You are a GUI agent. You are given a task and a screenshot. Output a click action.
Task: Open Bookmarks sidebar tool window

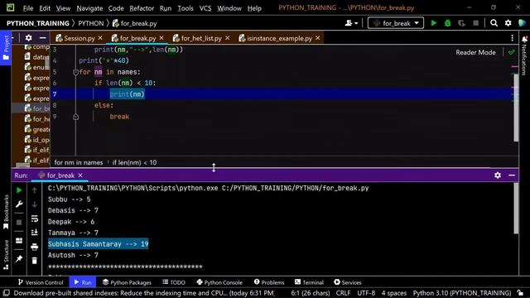[x=6, y=212]
